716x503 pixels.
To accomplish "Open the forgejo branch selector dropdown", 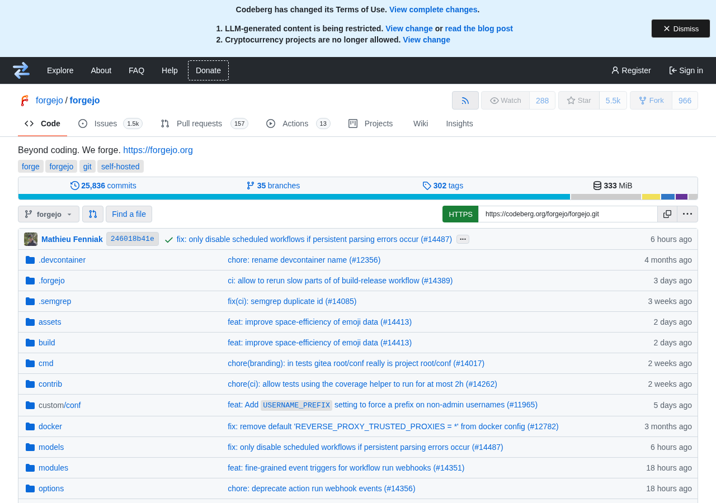I will click(49, 214).
